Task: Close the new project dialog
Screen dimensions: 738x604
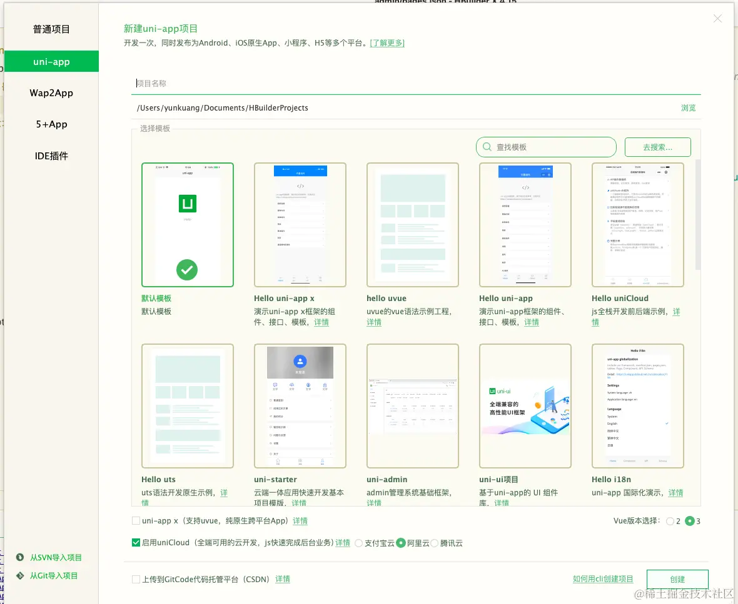Action: tap(717, 18)
